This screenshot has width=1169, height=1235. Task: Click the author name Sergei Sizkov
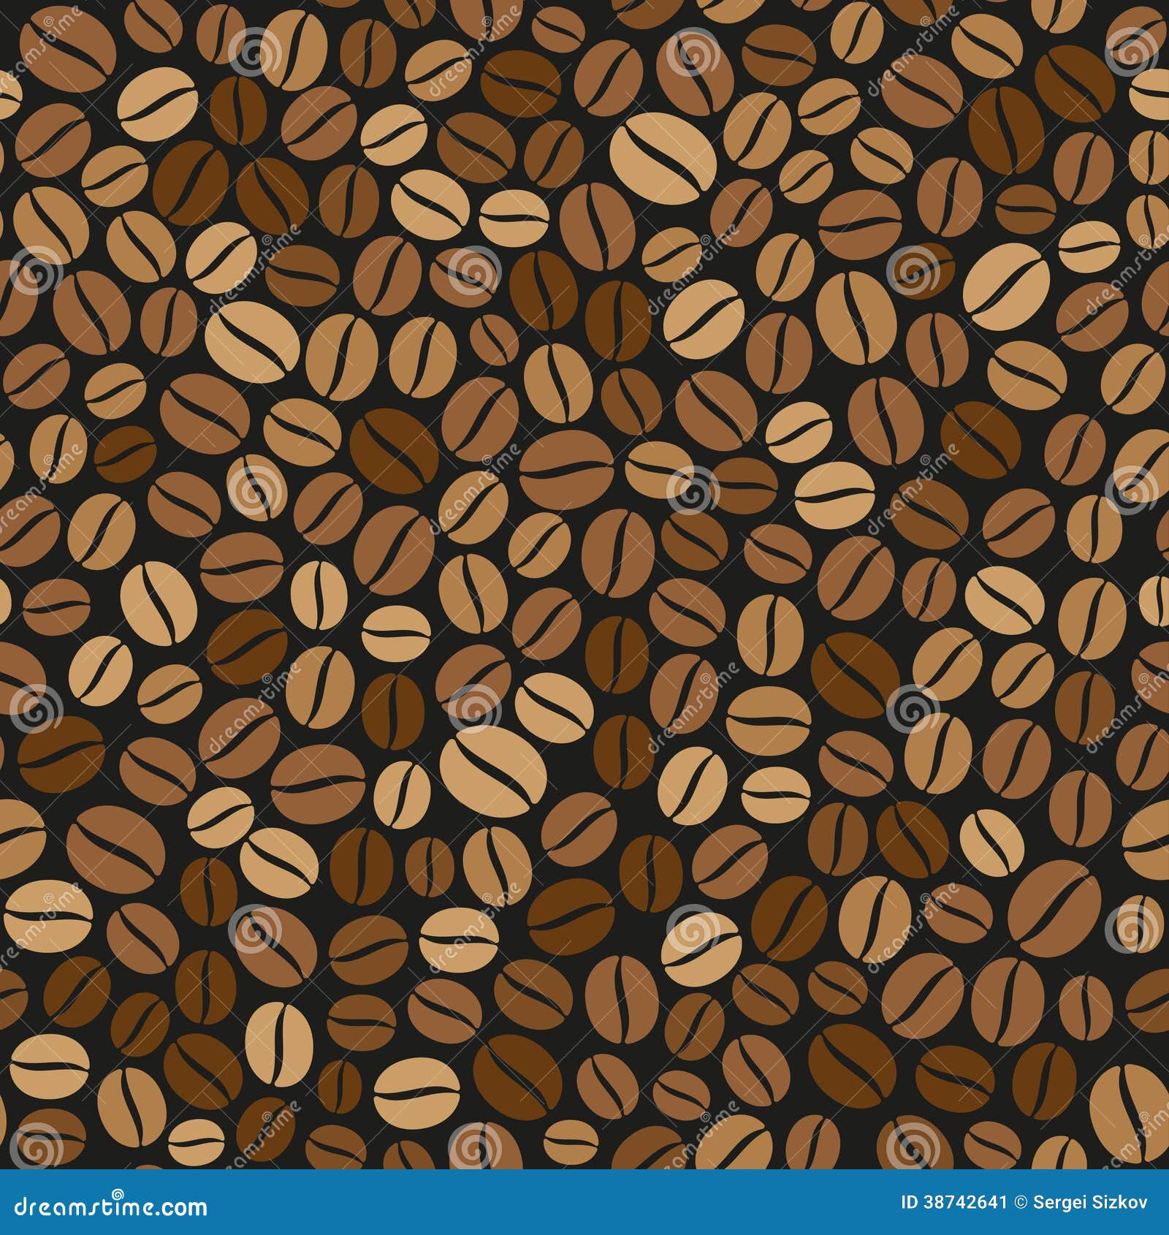click(1089, 1202)
